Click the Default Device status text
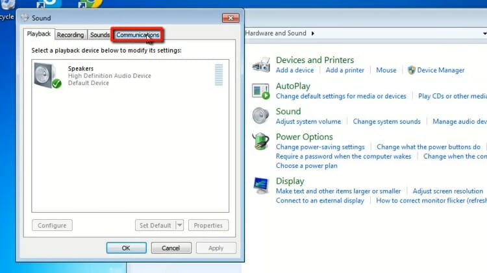The image size is (487, 273). click(x=88, y=83)
